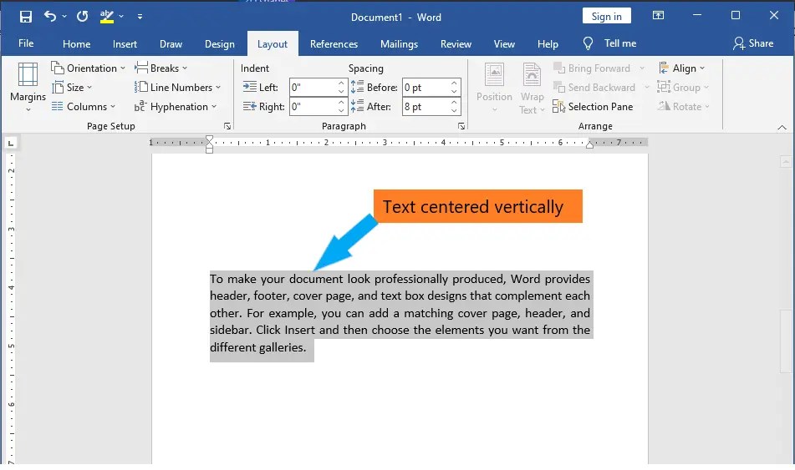
Task: Click the Spacing Before icon
Action: pyautogui.click(x=357, y=87)
